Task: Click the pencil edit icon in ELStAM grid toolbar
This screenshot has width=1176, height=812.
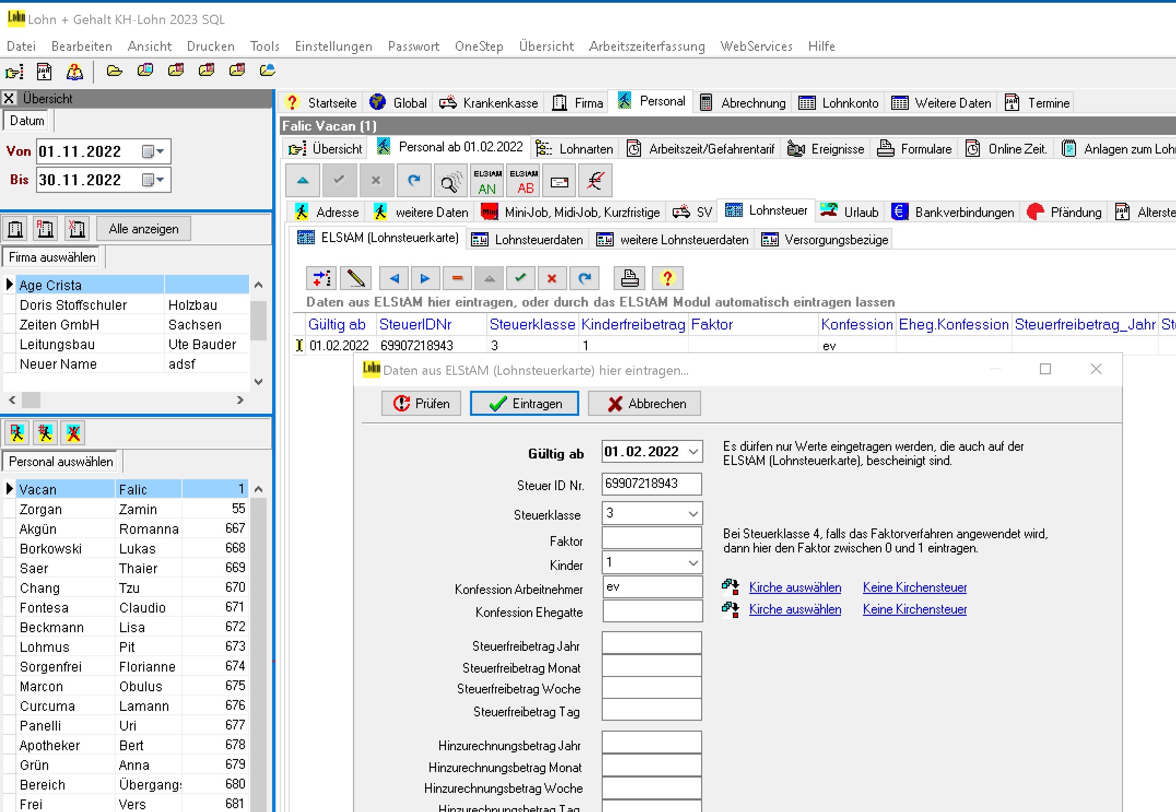Action: pos(356,279)
